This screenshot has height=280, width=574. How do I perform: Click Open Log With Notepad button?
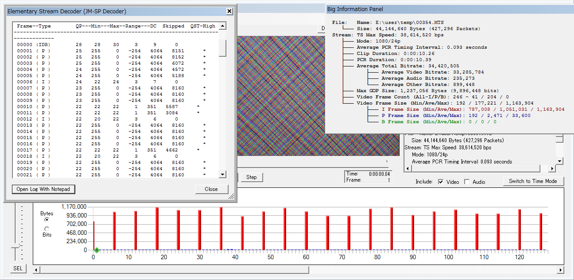(43, 189)
